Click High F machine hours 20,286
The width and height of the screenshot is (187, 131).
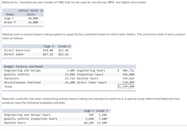pos(89,123)
